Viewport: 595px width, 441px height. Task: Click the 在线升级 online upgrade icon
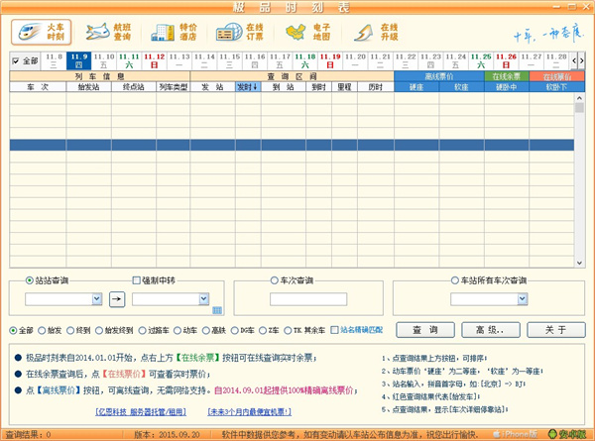click(x=376, y=32)
